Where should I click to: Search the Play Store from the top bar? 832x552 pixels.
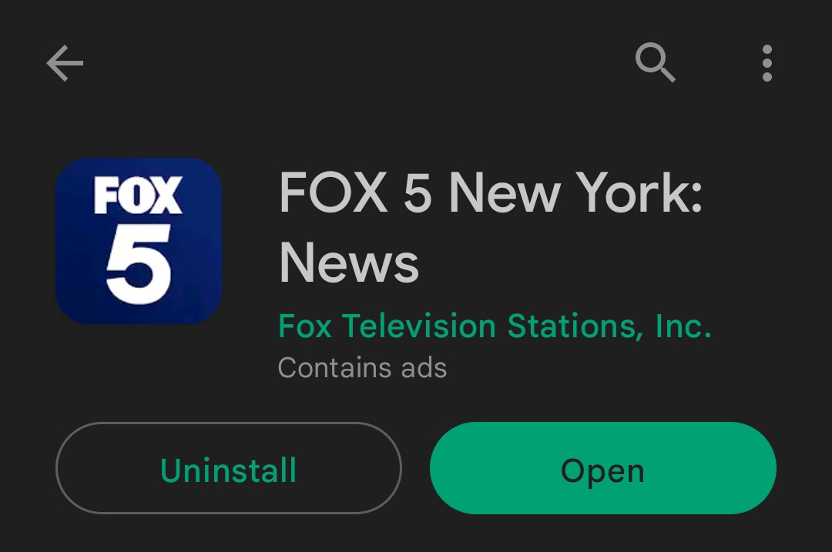pos(656,62)
